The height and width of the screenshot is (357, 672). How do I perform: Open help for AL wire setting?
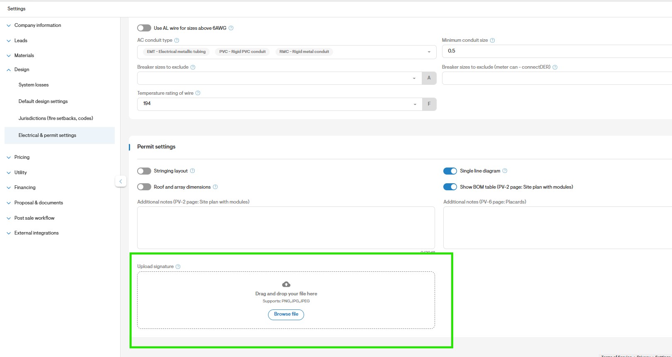tap(231, 28)
